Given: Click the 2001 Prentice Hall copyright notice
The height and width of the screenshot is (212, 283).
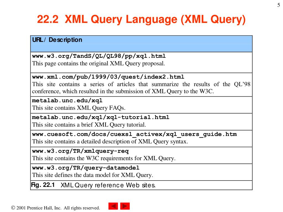Looking at the screenshot, I should 55,208.
